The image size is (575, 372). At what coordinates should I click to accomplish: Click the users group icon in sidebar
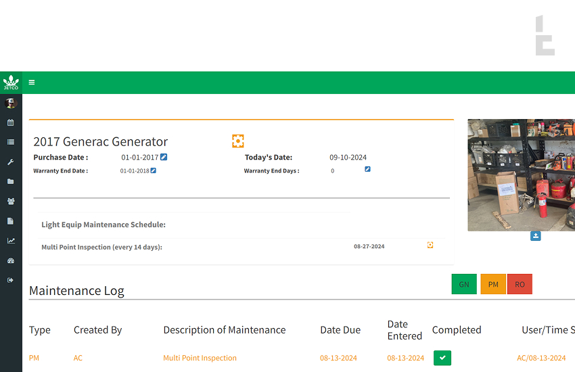pyautogui.click(x=11, y=202)
